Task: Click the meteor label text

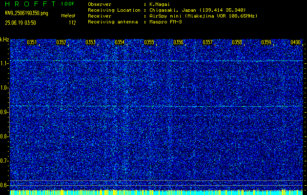Action: point(68,16)
